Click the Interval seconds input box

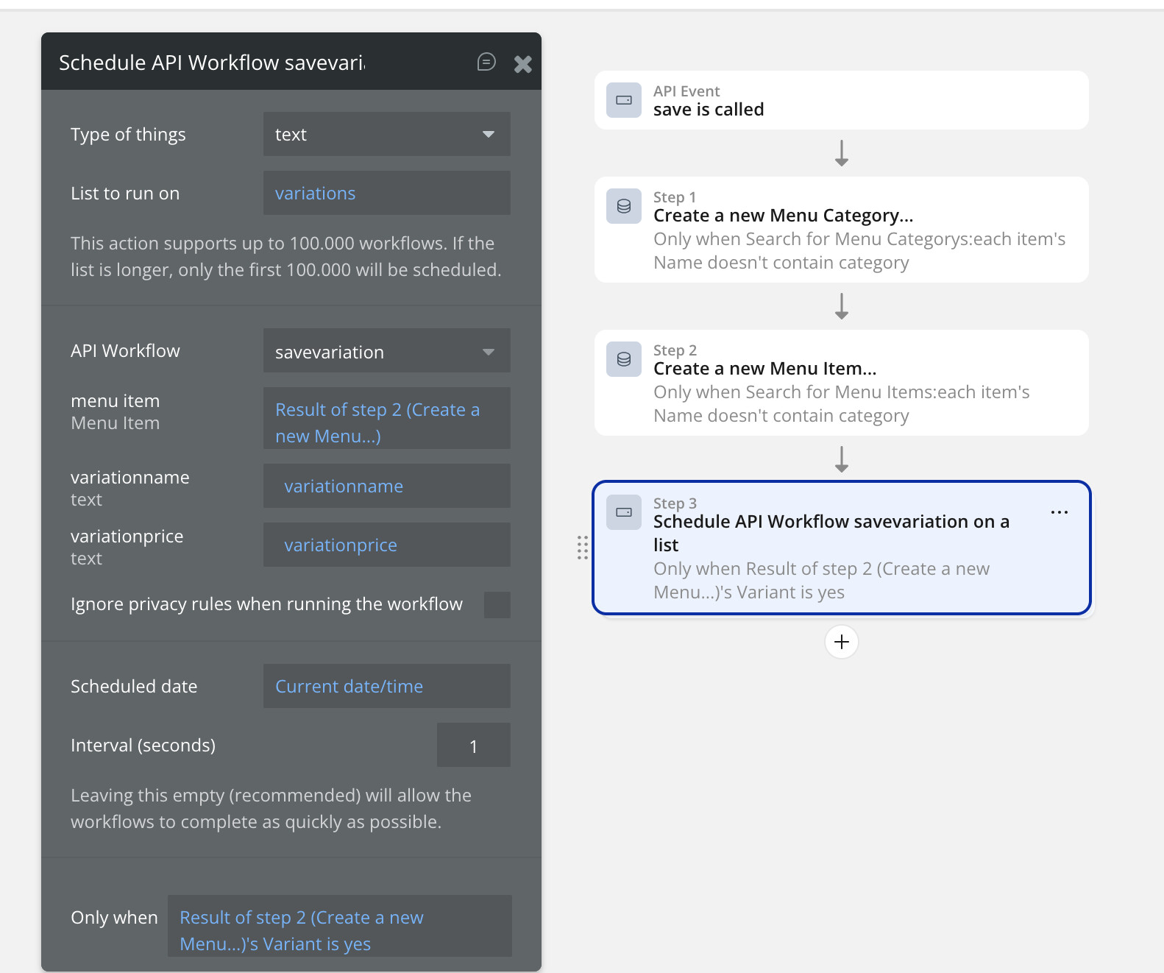pos(473,746)
